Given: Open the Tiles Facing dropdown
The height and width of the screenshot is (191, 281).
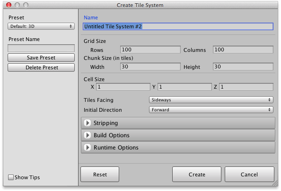Looking at the screenshot, I should tap(211, 100).
